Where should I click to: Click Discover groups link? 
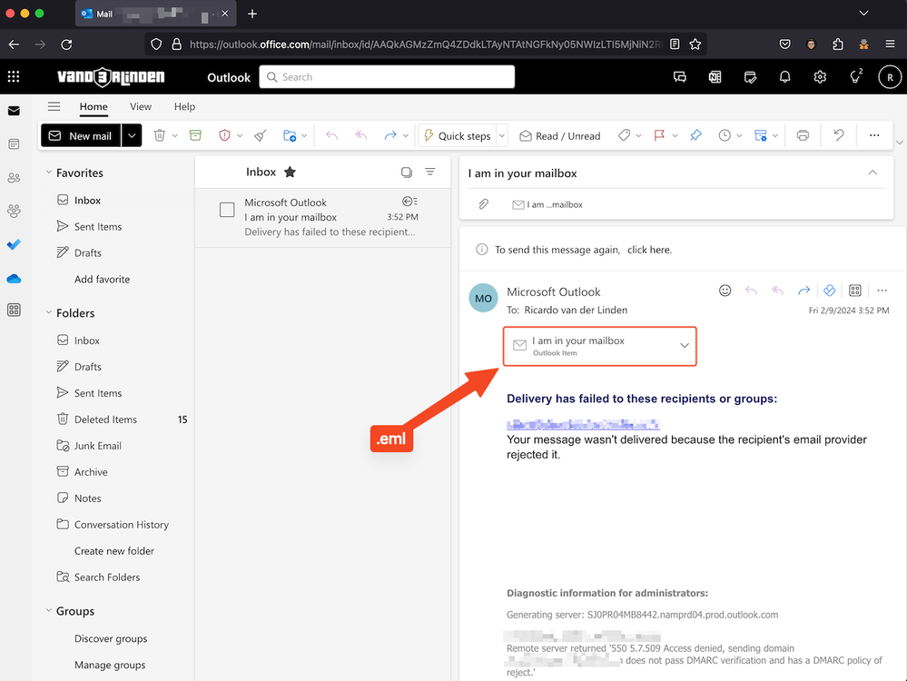[x=111, y=638]
